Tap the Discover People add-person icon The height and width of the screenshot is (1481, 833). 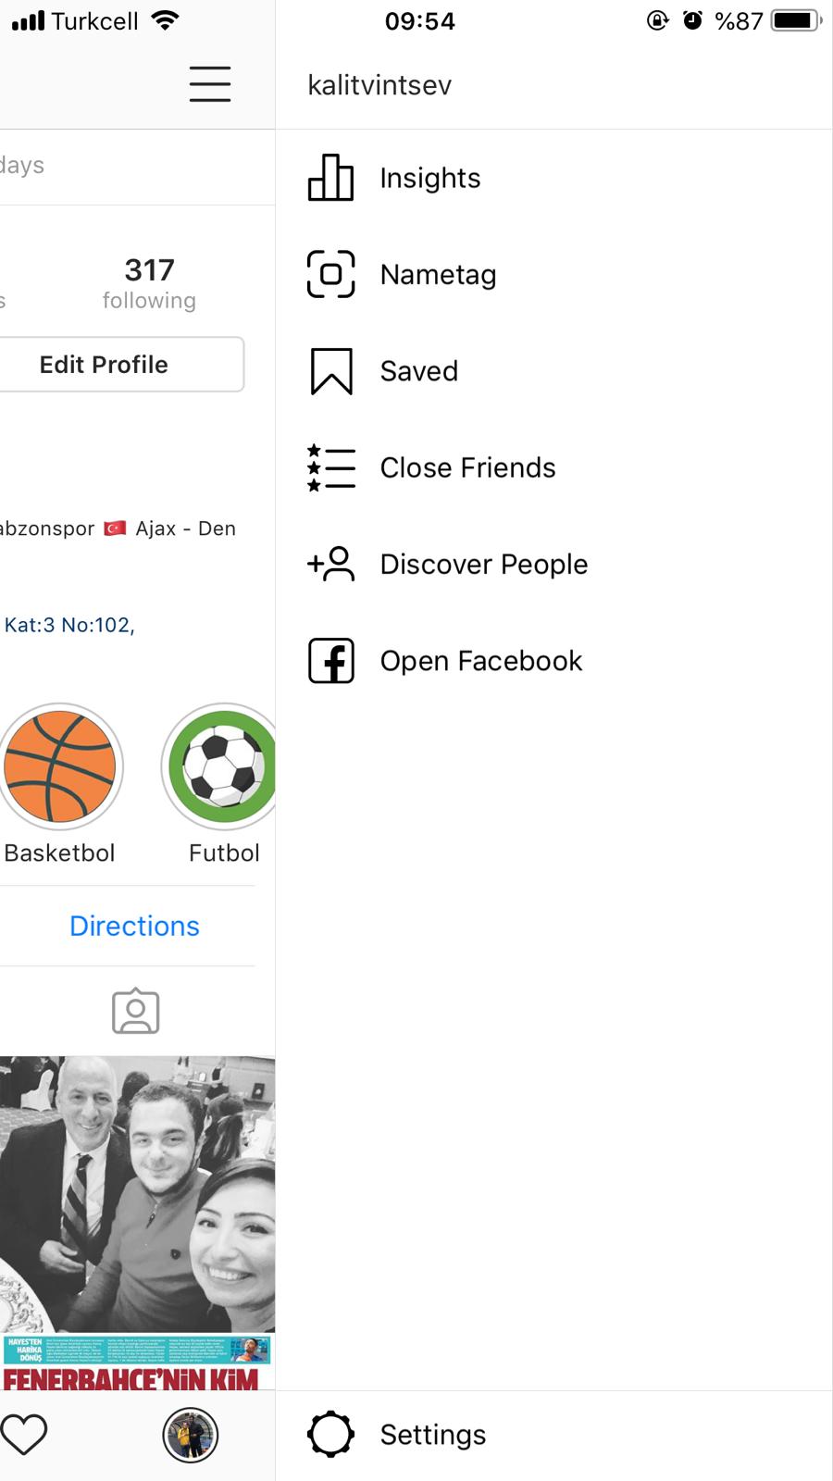coord(330,564)
